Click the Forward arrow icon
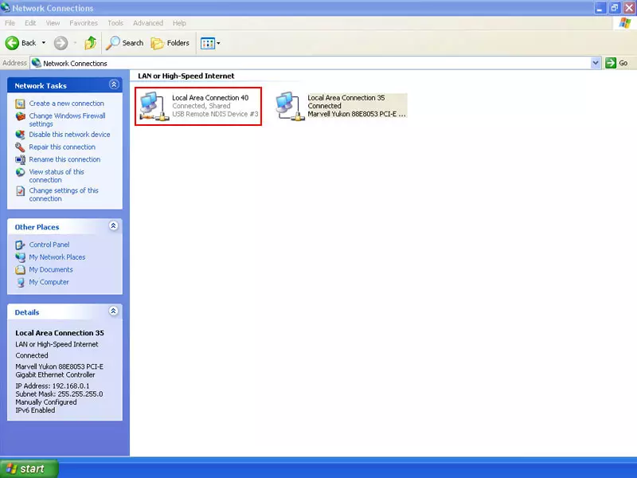The width and height of the screenshot is (637, 478). (61, 43)
